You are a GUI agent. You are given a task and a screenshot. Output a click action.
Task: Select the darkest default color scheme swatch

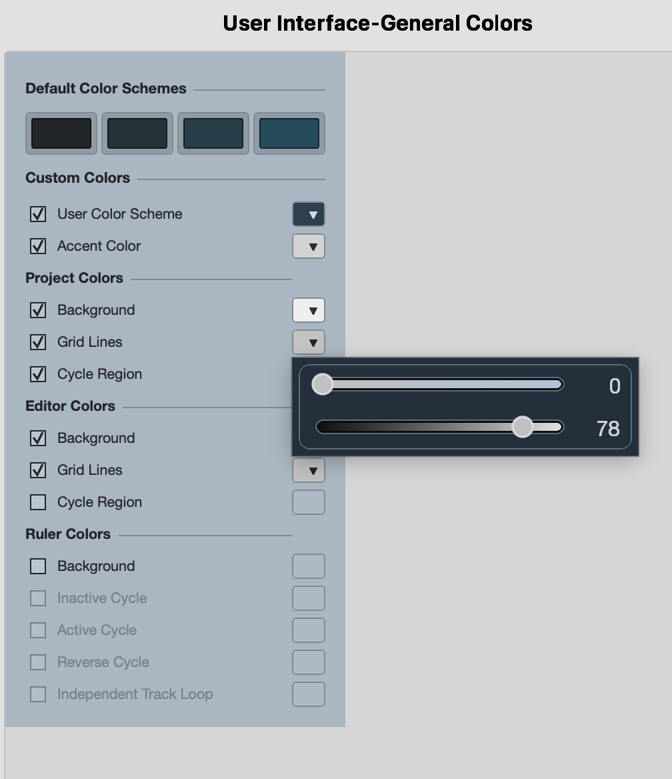point(61,133)
